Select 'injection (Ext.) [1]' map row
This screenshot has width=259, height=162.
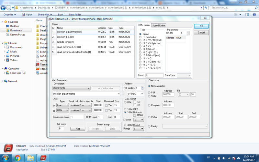click(93, 37)
